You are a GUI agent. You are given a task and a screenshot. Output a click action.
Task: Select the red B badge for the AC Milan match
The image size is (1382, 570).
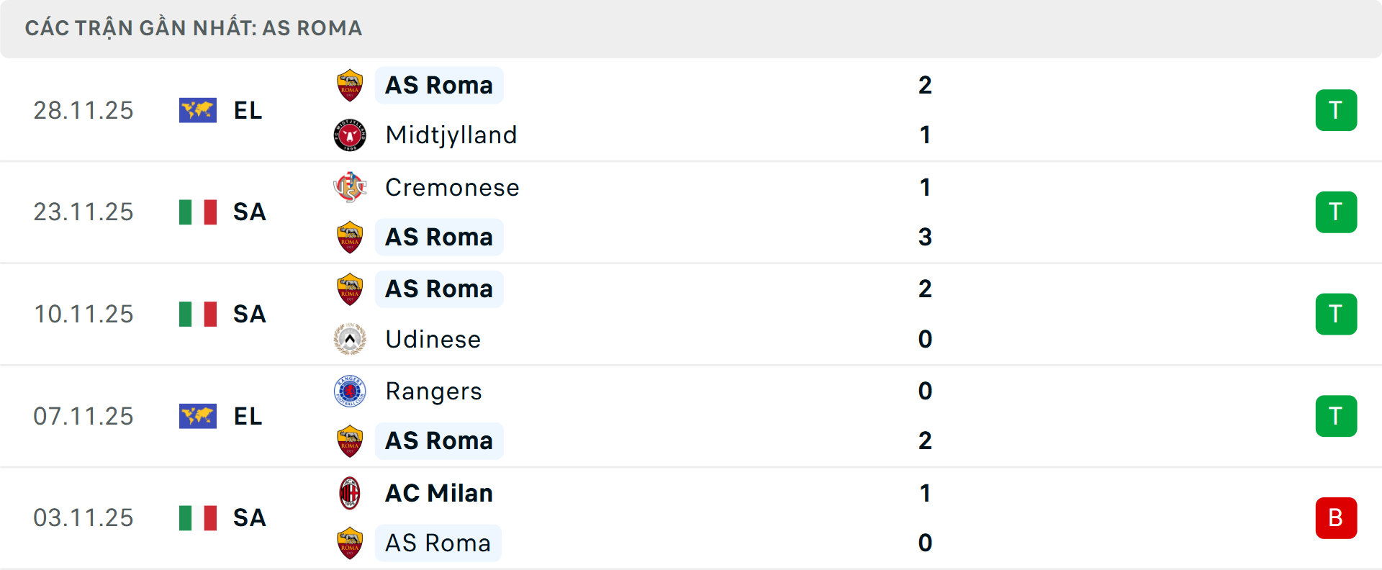click(x=1337, y=517)
